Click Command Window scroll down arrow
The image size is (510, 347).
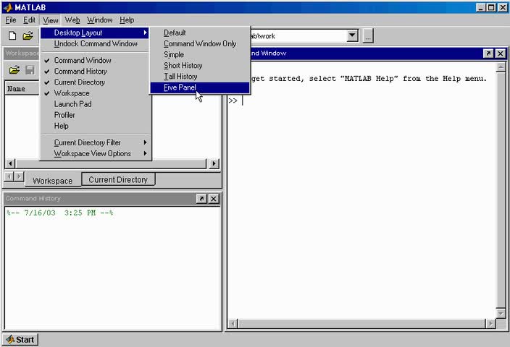(x=501, y=313)
